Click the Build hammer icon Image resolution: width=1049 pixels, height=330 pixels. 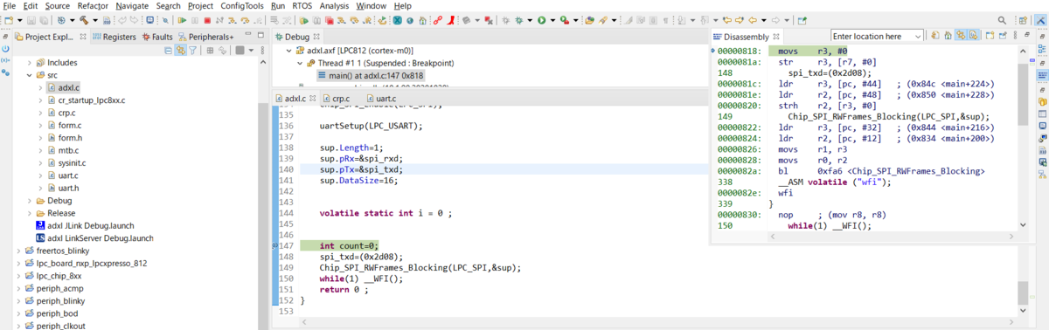coord(84,19)
